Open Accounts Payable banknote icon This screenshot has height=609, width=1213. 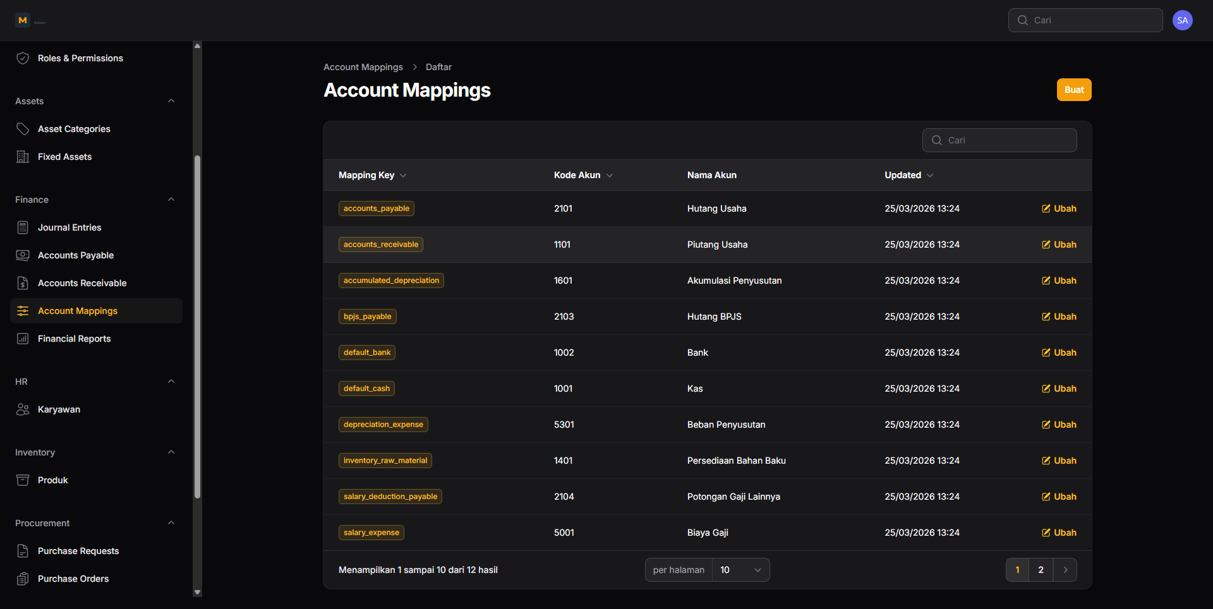click(x=23, y=255)
